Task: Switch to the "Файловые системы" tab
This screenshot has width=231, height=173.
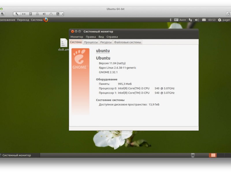Action: tap(127, 42)
